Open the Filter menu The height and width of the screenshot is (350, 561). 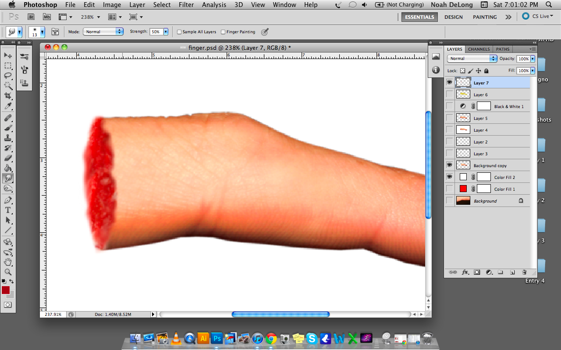point(186,5)
